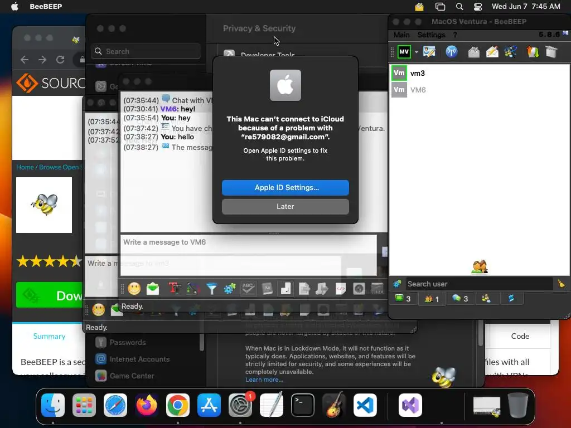The width and height of the screenshot is (571, 428).
Task: Open the Settings menu in BeeBEEP
Action: point(431,35)
